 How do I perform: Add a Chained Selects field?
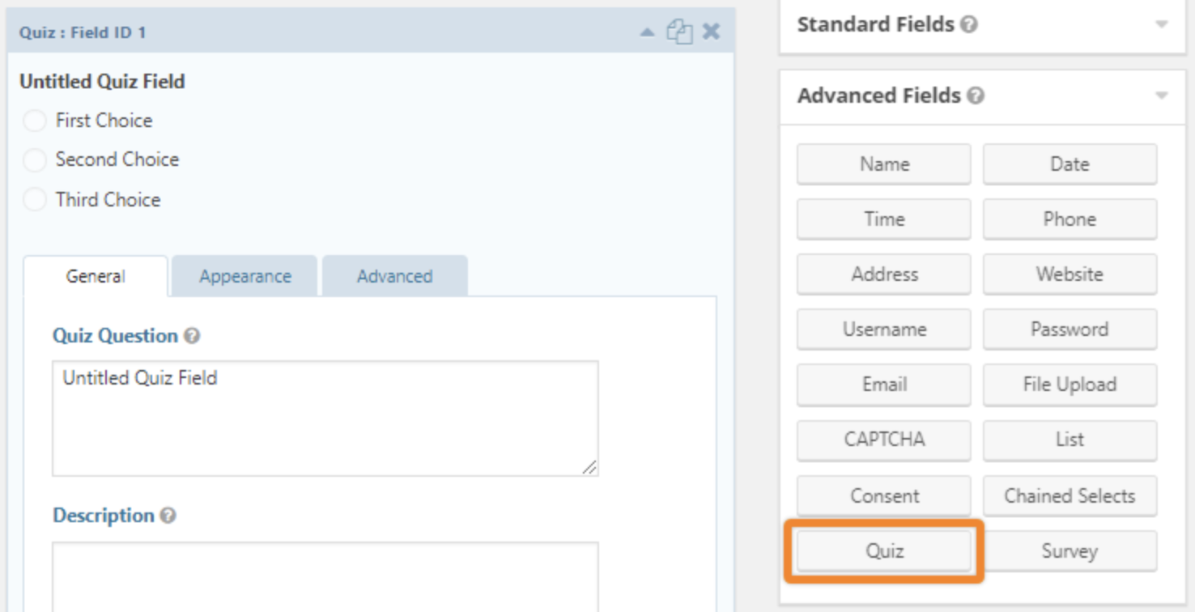(x=1070, y=495)
